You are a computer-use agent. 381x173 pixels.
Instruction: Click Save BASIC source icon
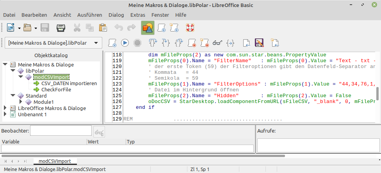point(259,43)
